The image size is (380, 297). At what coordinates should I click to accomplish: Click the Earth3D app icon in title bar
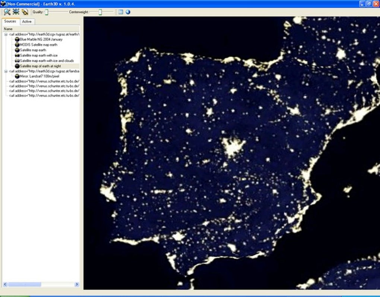point(3,4)
